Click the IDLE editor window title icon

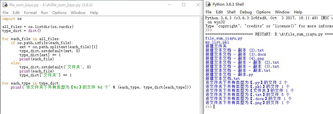click(5, 5)
